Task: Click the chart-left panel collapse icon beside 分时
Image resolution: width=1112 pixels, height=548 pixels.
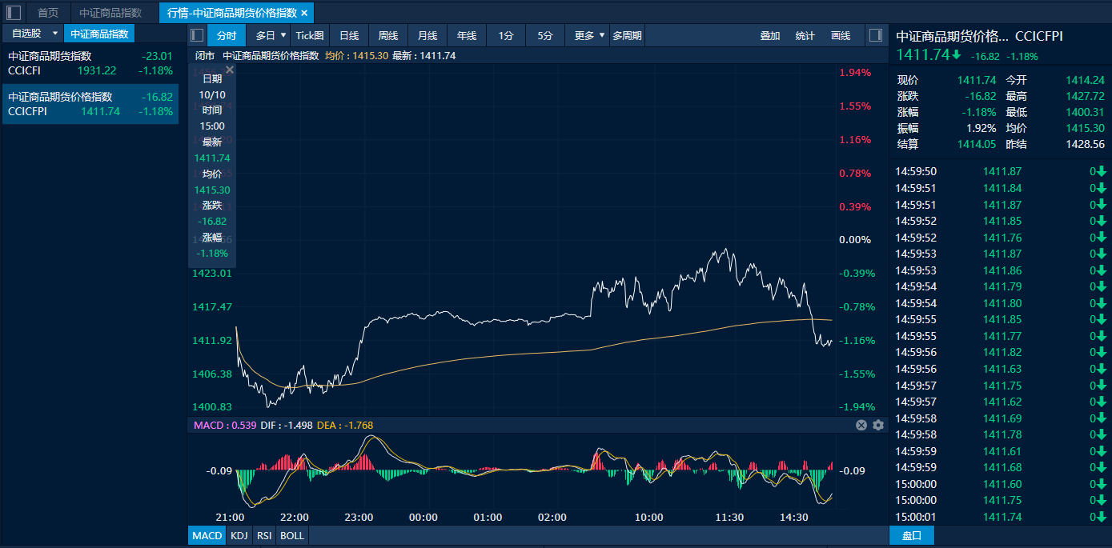Action: point(197,35)
